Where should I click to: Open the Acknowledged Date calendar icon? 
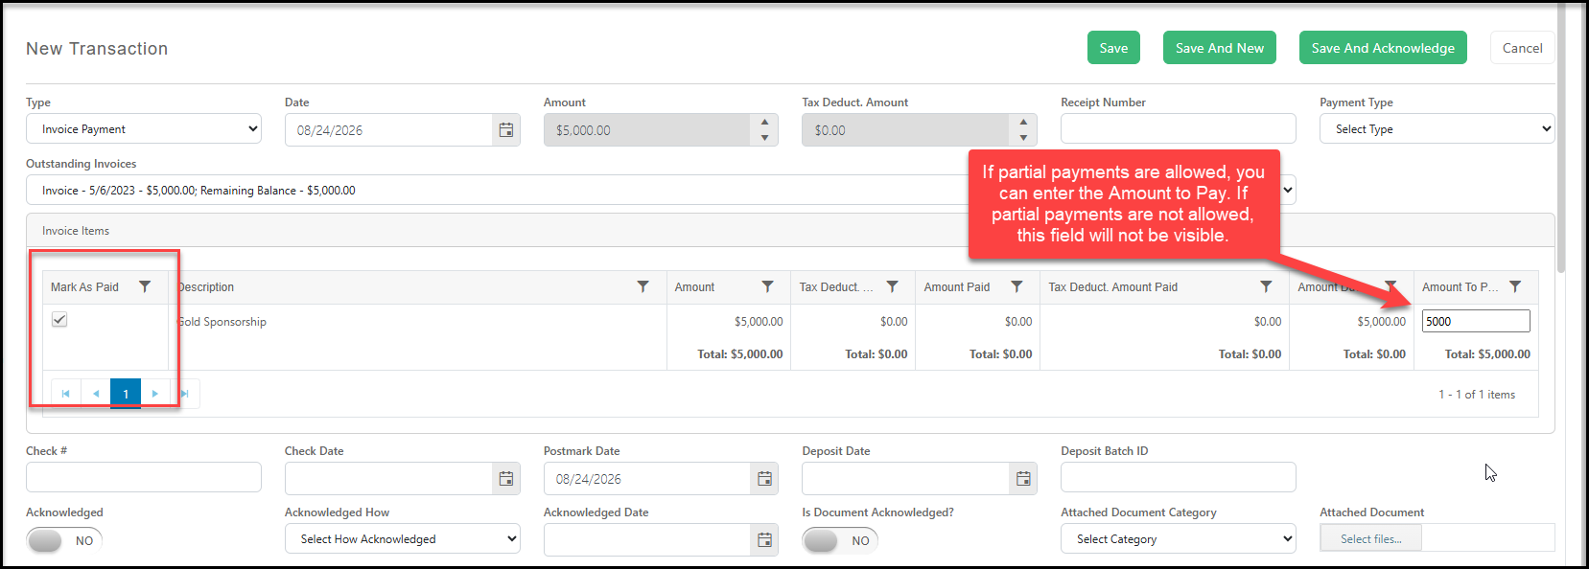click(764, 540)
